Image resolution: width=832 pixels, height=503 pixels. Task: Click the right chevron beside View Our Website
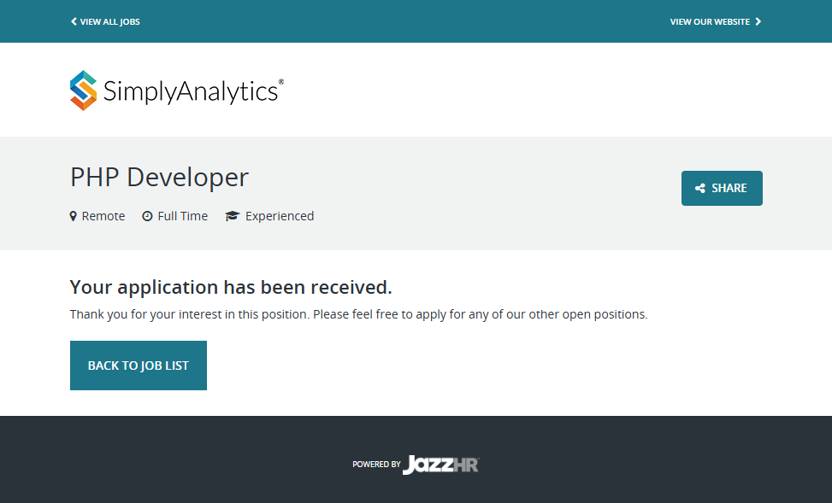point(758,21)
